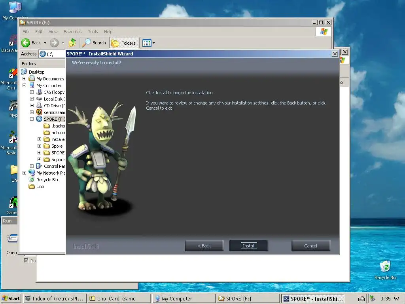The height and width of the screenshot is (304, 405).
Task: Switch to Index of /retro/SPI taskbar item
Action: 55,298
